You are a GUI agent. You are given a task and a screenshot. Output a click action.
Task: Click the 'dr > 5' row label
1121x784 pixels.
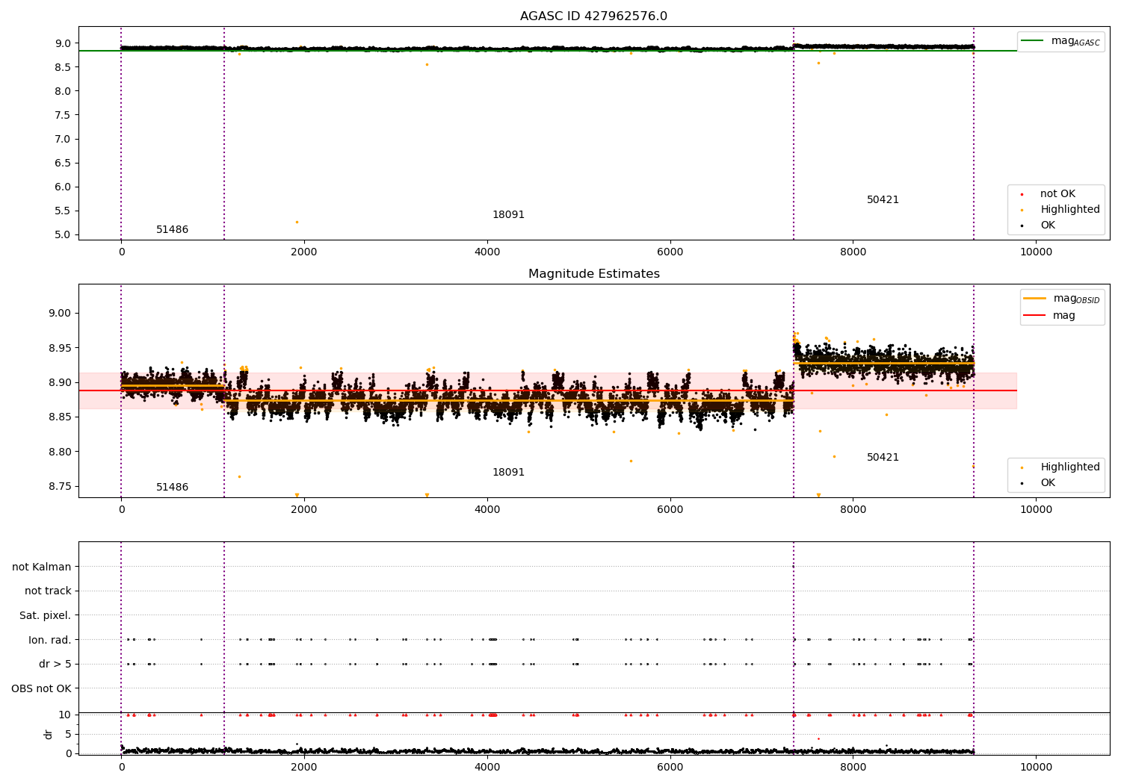55,665
